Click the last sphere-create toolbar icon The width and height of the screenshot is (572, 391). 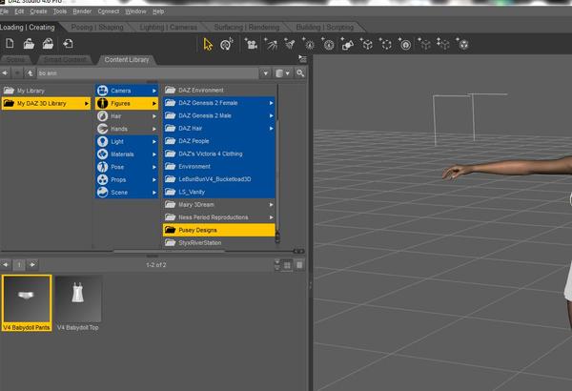(463, 44)
